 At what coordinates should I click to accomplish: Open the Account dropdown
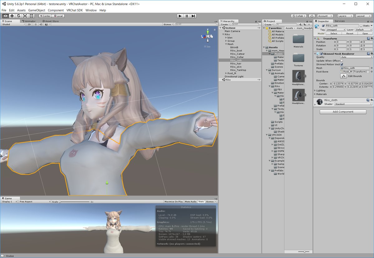325,16
